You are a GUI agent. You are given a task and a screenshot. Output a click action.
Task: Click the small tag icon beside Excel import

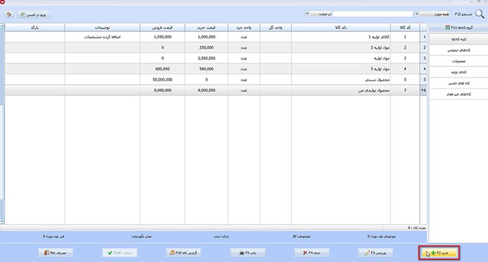8,14
